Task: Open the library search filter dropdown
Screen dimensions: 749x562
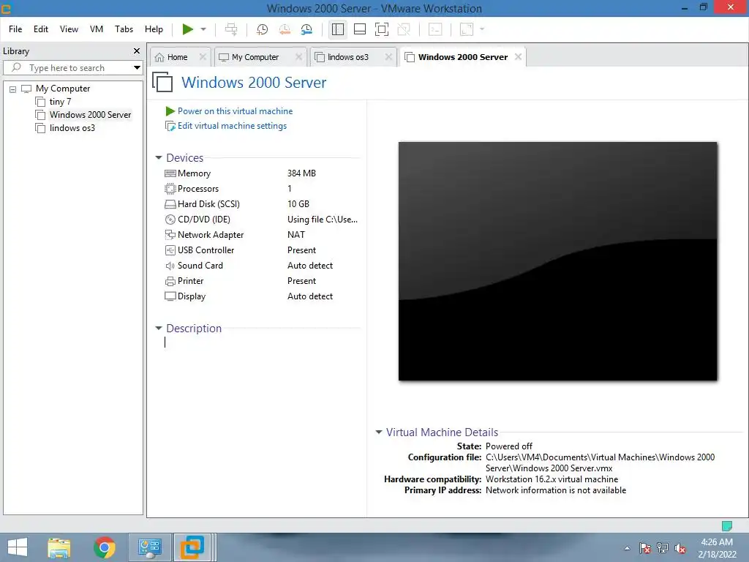Action: click(x=137, y=68)
